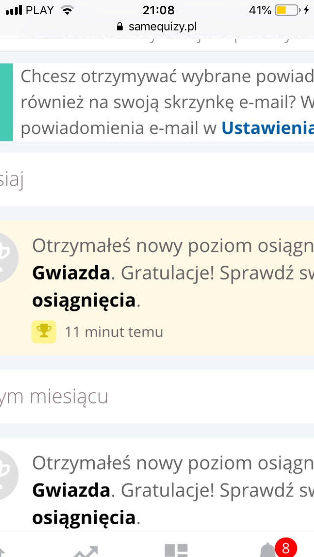Tap the battery icon in status bar
This screenshot has height=557, width=314.
[x=287, y=10]
